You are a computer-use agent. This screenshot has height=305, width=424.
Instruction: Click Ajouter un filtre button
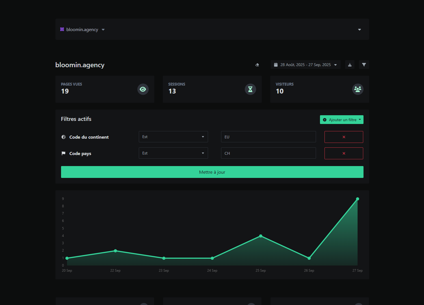click(x=341, y=120)
